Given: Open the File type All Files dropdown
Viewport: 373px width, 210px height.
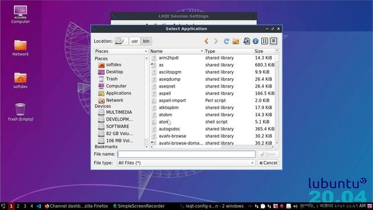Looking at the screenshot, I should [186, 163].
